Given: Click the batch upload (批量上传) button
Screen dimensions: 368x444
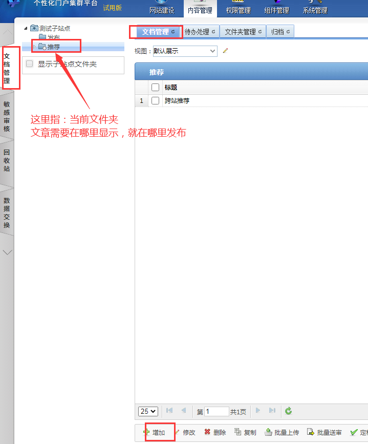Looking at the screenshot, I should (282, 432).
